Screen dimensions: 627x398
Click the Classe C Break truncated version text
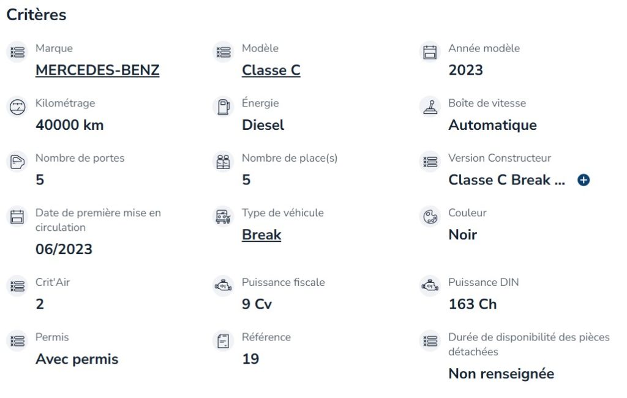click(x=506, y=180)
